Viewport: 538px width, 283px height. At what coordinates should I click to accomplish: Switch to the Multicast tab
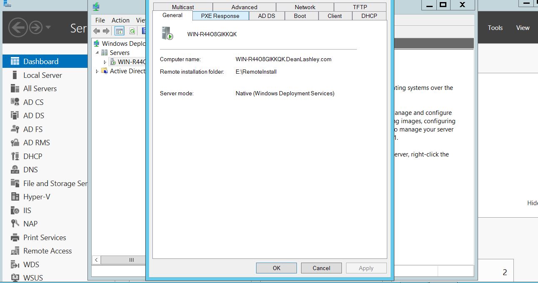(x=183, y=7)
